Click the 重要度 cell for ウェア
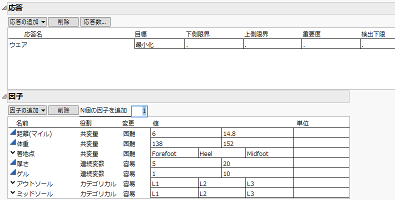The image size is (395, 200). 331,44
